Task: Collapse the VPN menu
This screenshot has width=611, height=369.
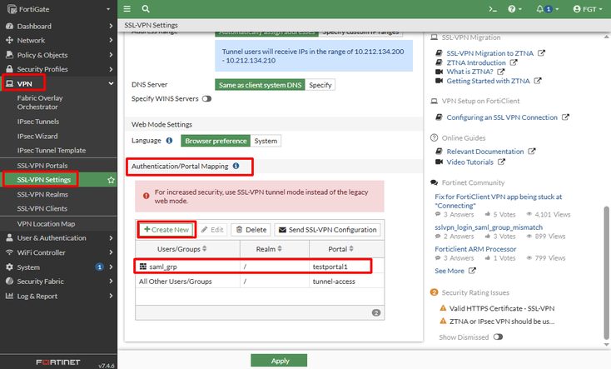Action: [x=58, y=83]
